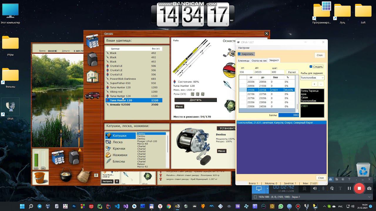376x211 pixels.
Task: Open the Этот компьютер desktop icon
Action: pos(10,13)
